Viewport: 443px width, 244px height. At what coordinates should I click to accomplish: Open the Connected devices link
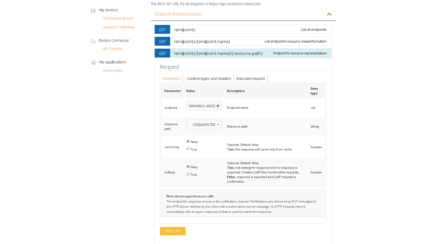(118, 18)
